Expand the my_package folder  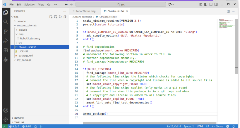point(24,60)
